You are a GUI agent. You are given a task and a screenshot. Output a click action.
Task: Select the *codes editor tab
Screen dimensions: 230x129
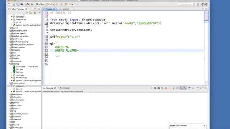click(x=49, y=9)
